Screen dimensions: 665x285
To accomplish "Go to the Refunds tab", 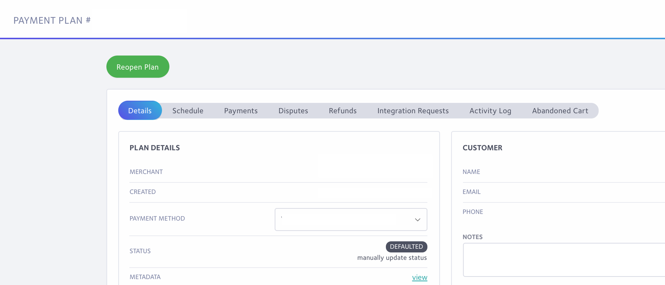I will pyautogui.click(x=343, y=111).
